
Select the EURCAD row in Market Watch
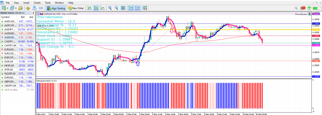[18, 53]
